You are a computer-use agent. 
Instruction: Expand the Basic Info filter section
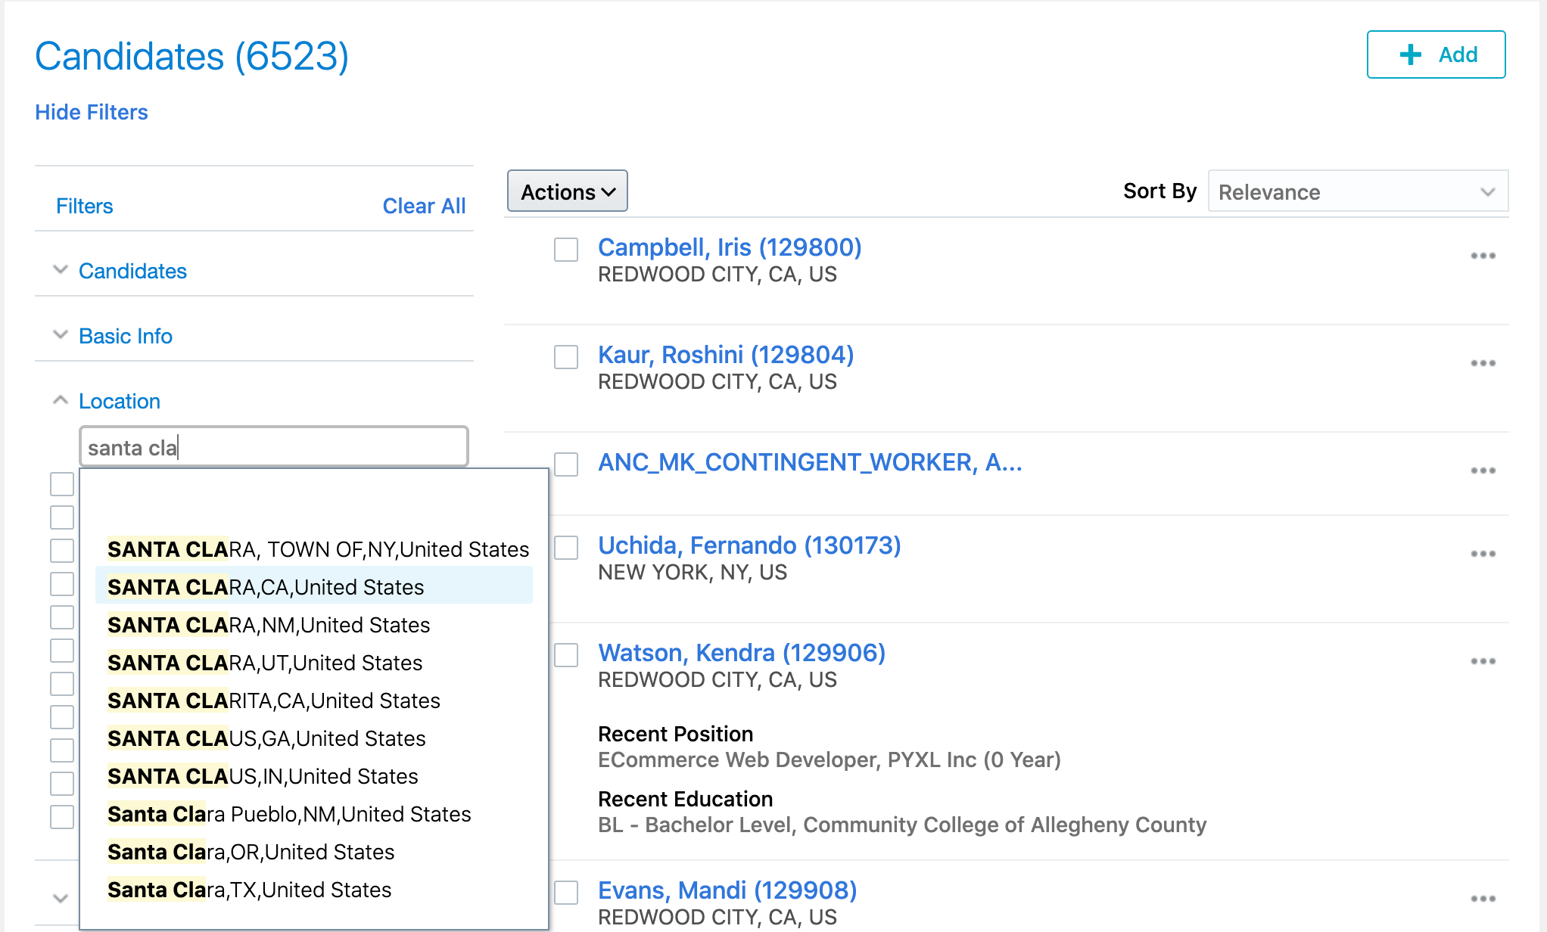point(126,336)
